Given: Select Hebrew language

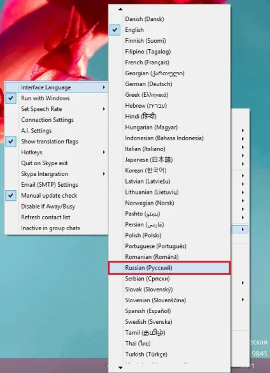Looking at the screenshot, I should (169, 106).
